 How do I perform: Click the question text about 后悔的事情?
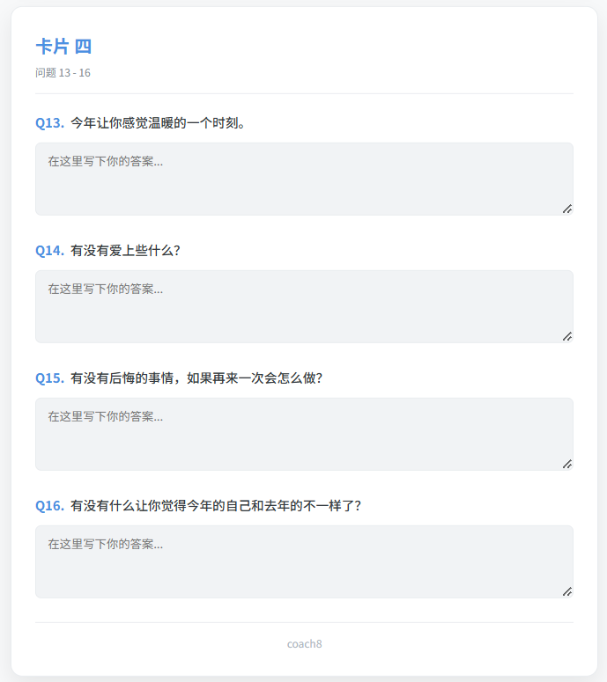196,378
